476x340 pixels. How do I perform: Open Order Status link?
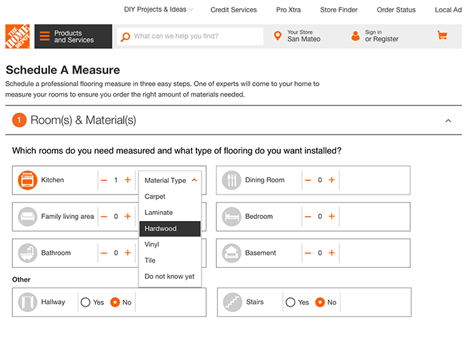click(396, 10)
